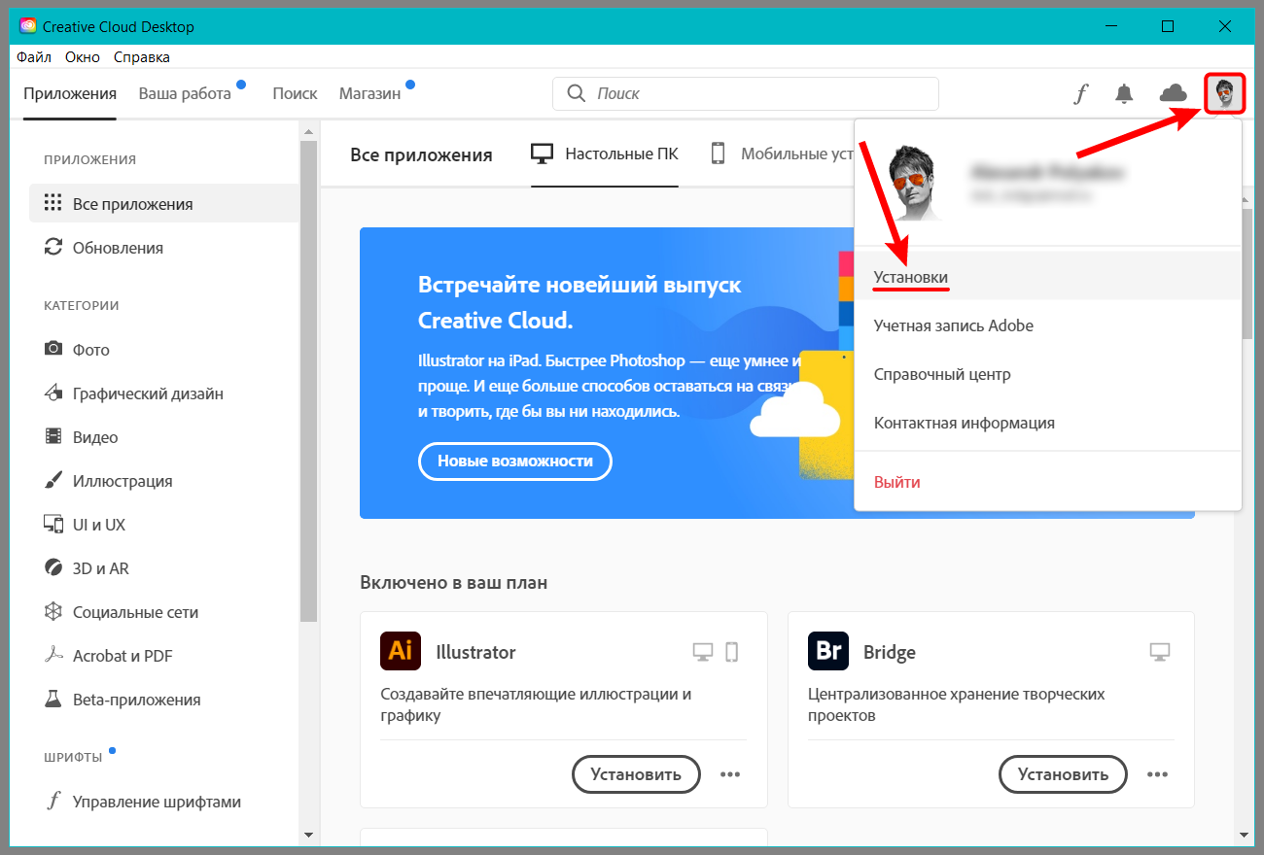Switch to Поиск tab
Image resolution: width=1264 pixels, height=855 pixels.
(x=295, y=94)
